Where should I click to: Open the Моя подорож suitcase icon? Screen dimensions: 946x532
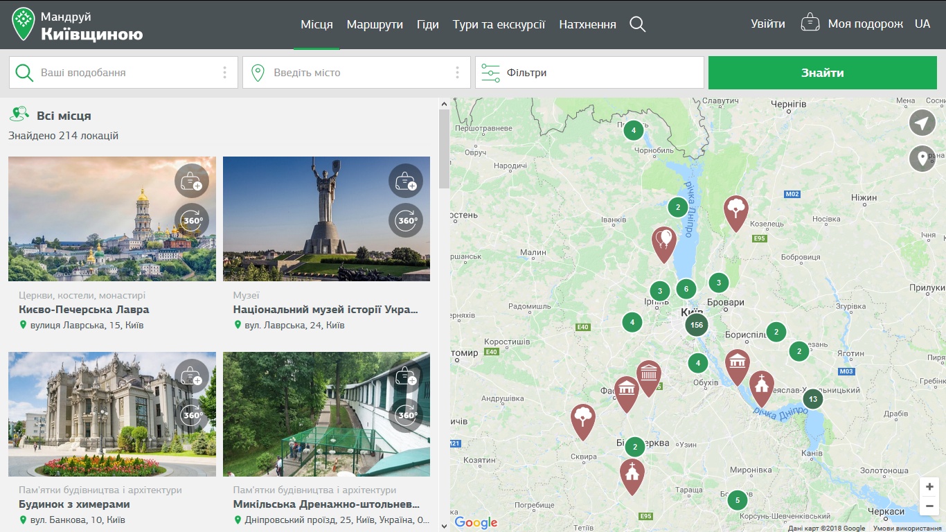pos(810,23)
